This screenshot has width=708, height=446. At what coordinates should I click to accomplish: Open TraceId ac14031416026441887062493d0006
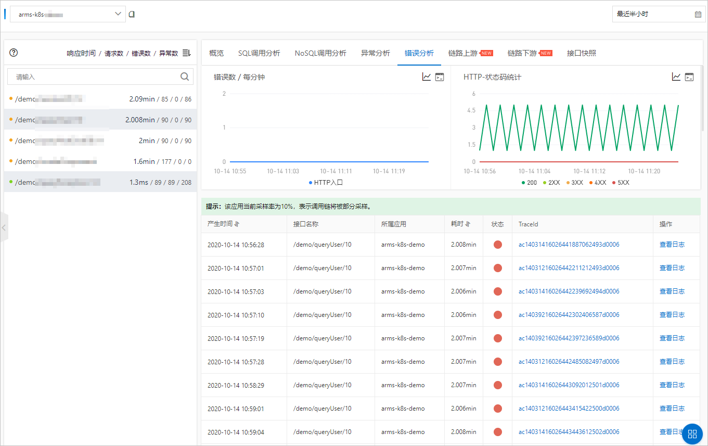pyautogui.click(x=569, y=245)
